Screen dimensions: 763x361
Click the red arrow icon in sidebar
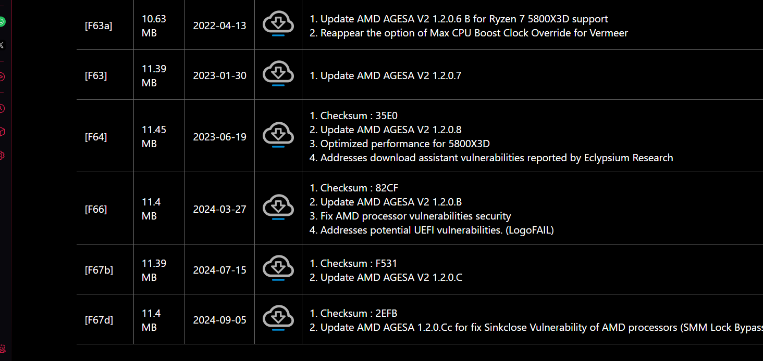click(2, 77)
